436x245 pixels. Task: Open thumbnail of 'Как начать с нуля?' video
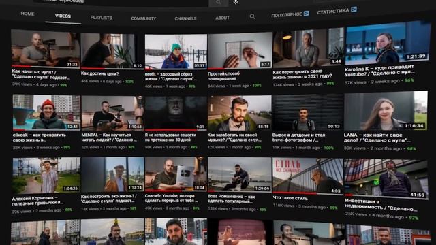(x=46, y=48)
